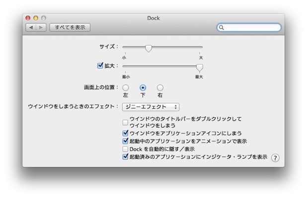Go forward with the right arrow button

[41, 28]
